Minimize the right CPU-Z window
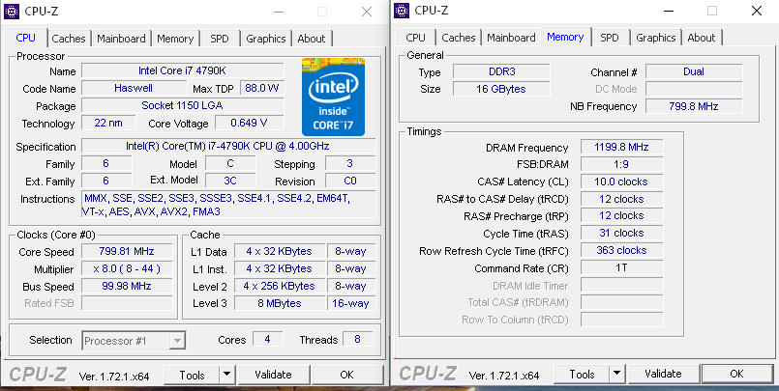779x391 pixels. pyautogui.click(x=670, y=11)
